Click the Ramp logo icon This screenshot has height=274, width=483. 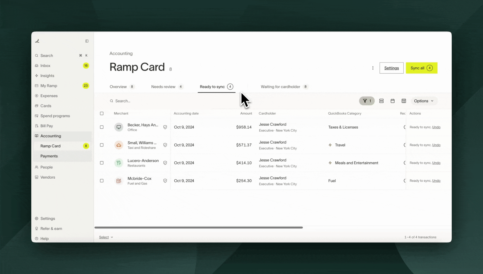(37, 41)
